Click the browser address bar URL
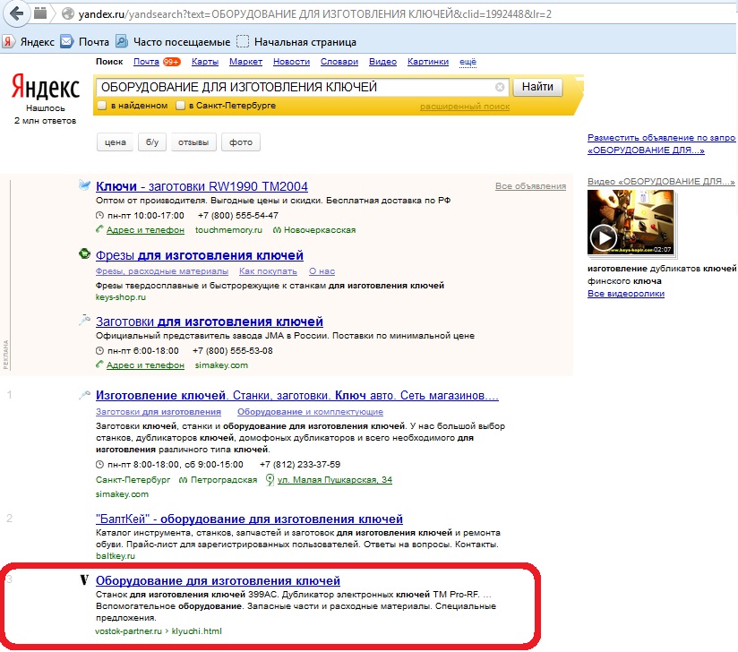The image size is (738, 652). [314, 14]
